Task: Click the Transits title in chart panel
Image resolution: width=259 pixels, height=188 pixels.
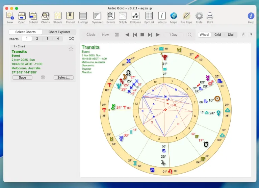Action: 19,52
